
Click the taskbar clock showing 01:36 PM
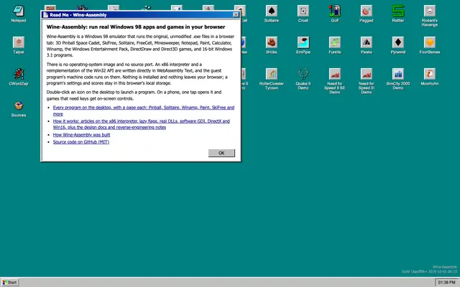tap(447, 282)
